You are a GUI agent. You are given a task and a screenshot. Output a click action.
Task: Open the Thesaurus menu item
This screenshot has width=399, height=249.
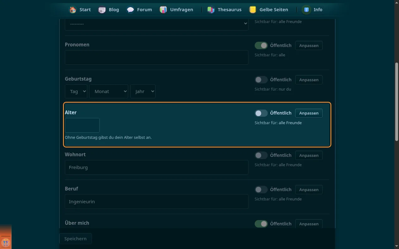pyautogui.click(x=224, y=10)
